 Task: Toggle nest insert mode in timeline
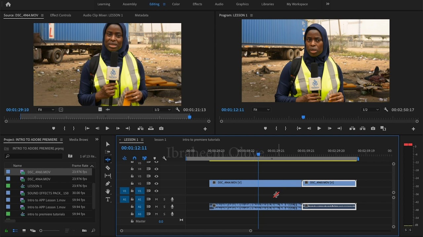click(x=124, y=158)
